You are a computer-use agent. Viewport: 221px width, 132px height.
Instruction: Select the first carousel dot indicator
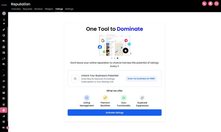(112, 58)
